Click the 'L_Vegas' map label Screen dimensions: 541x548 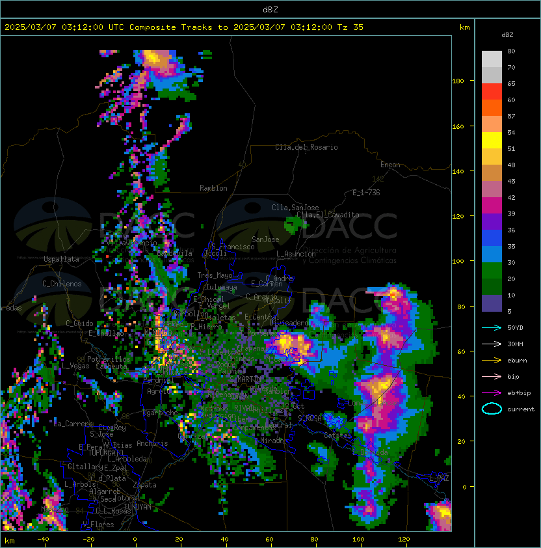pyautogui.click(x=75, y=366)
